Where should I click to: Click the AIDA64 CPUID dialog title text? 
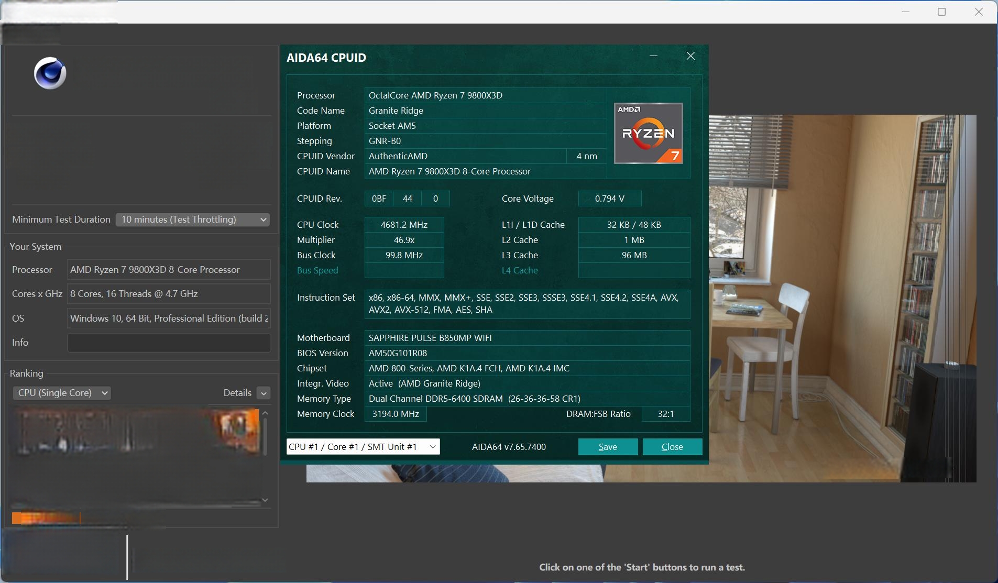point(326,58)
